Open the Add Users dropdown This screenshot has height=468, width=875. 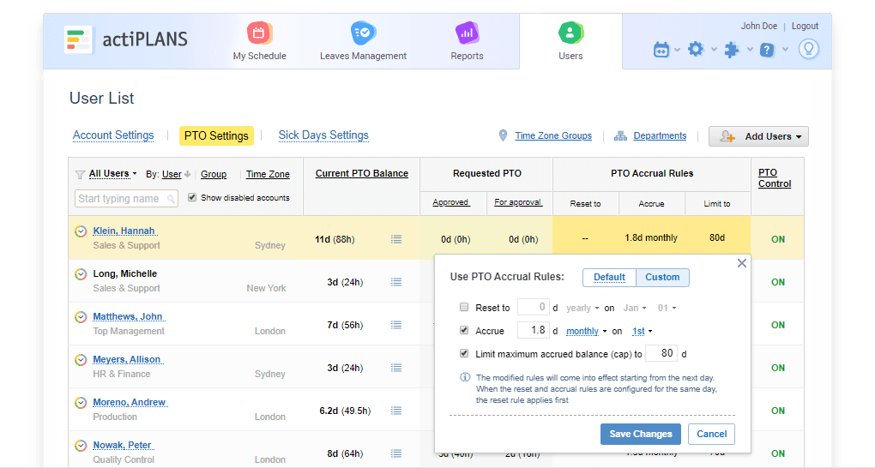pos(758,136)
